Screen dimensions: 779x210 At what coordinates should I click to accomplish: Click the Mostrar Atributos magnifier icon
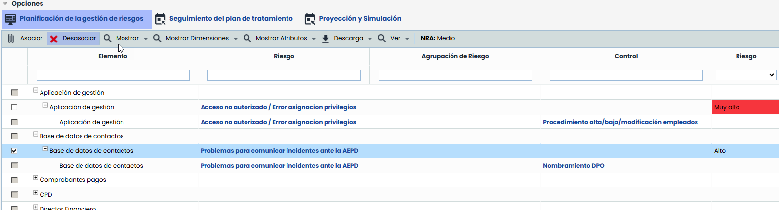coord(247,38)
